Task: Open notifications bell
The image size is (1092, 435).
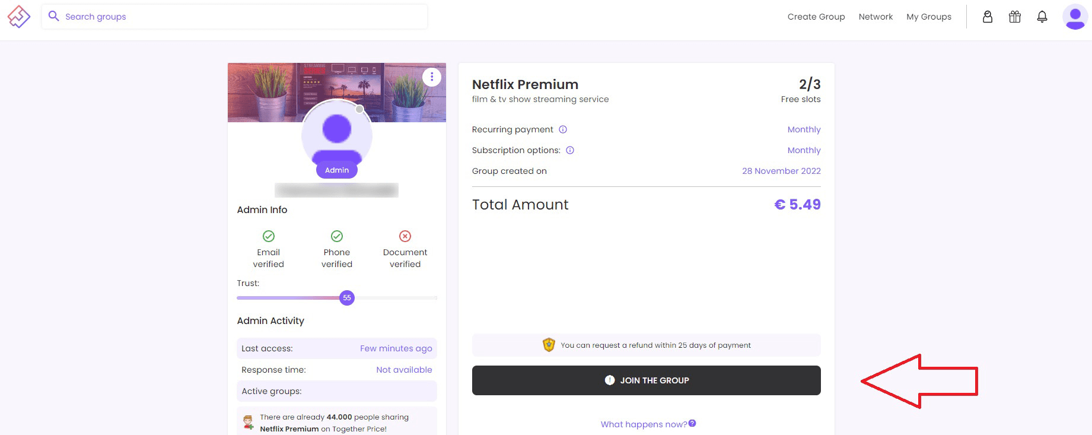Action: click(1042, 17)
